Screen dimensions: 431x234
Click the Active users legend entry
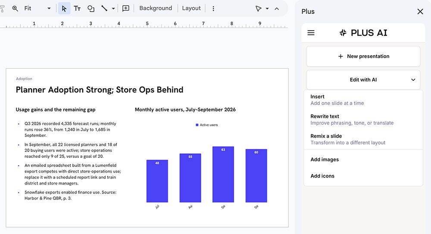tap(207, 125)
